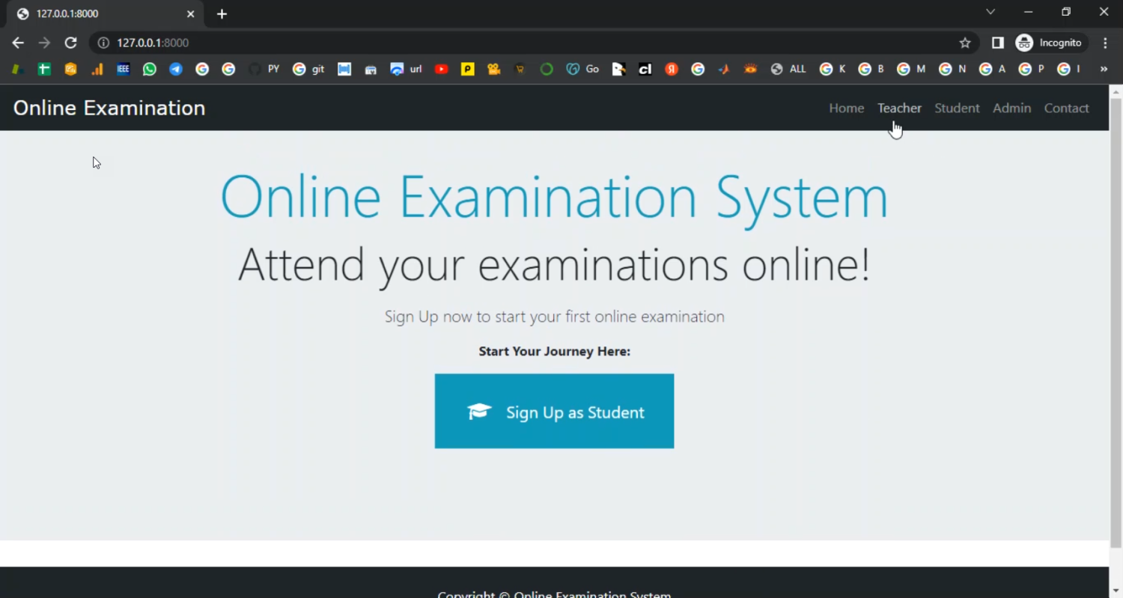Click the page's vertical scrollbar
Viewport: 1123px width, 598px height.
click(1116, 322)
